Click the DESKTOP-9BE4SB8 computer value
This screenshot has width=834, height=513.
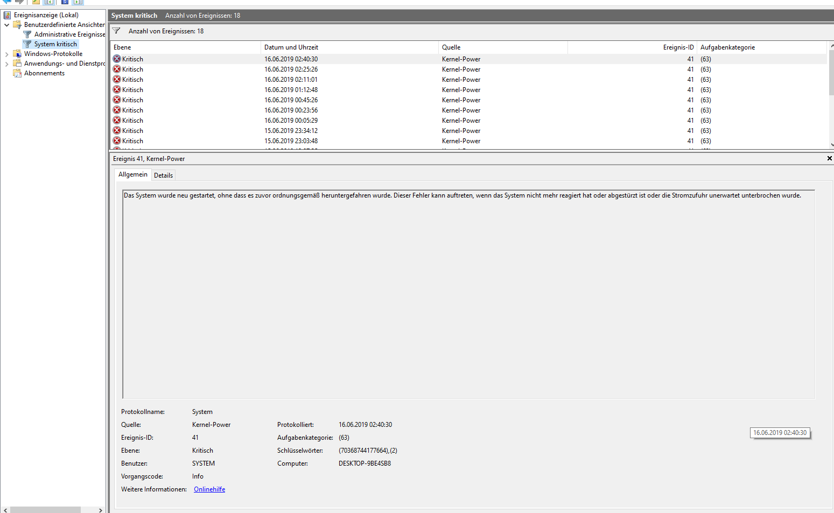(365, 463)
